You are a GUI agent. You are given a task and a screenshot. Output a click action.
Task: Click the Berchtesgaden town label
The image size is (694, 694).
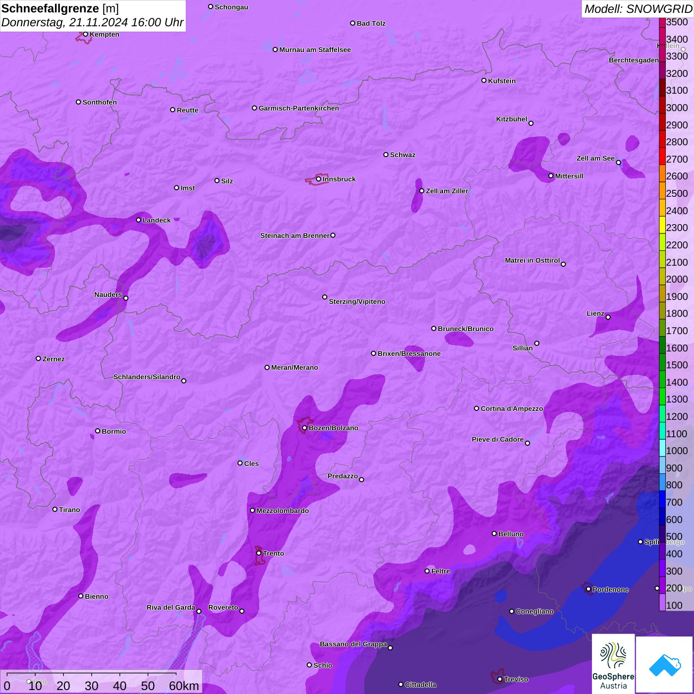634,60
